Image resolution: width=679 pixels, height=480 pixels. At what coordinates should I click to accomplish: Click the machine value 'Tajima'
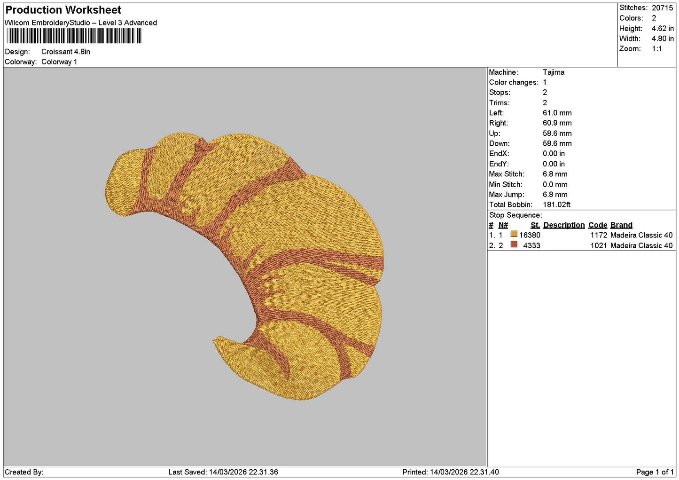[554, 72]
